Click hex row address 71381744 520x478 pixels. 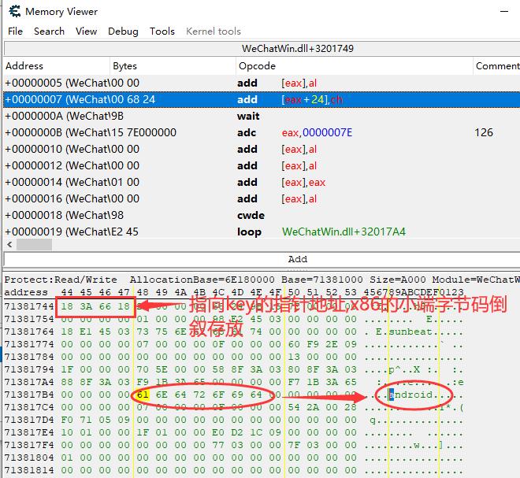point(29,306)
